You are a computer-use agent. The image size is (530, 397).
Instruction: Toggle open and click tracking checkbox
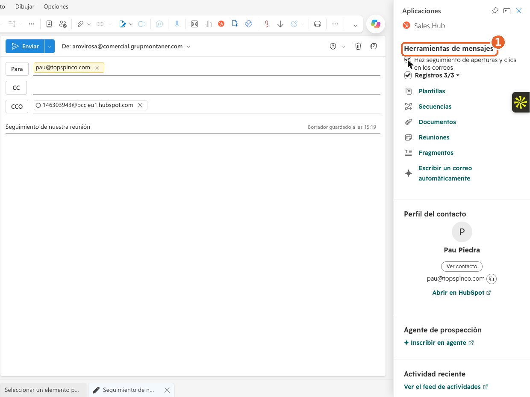408,60
